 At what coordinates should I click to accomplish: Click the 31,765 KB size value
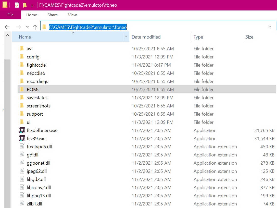click(x=264, y=130)
